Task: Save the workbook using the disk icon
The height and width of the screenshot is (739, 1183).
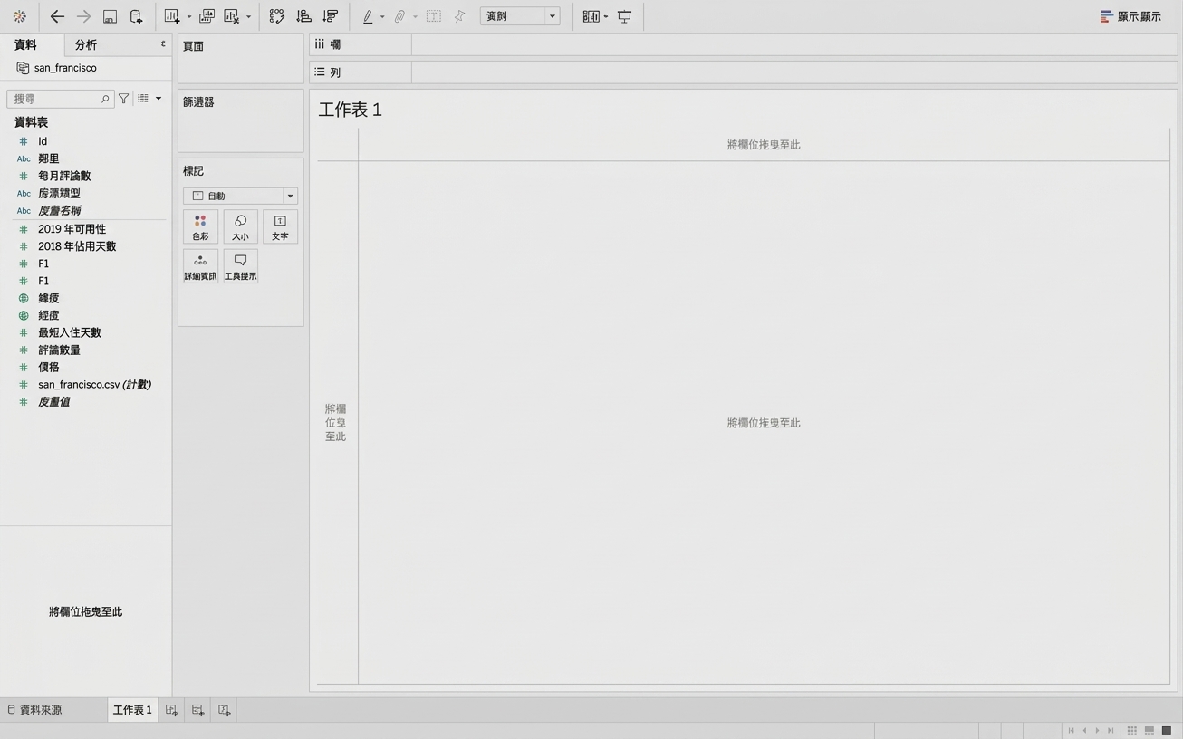Action: (110, 16)
